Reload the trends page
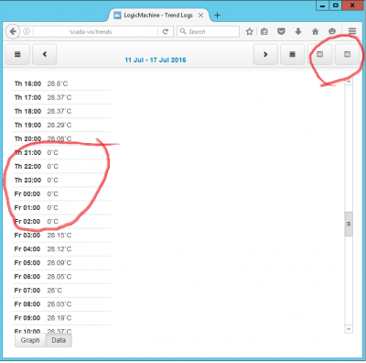This screenshot has height=363, width=366. coord(166,31)
